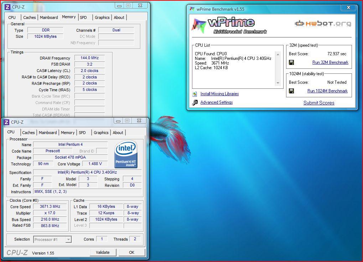The width and height of the screenshot is (363, 262).
Task: Click memory Size field 1024 MBytes
Action: pyautogui.click(x=45, y=36)
